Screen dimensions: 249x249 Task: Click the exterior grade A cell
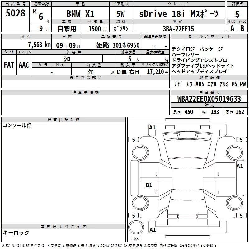click(232, 28)
